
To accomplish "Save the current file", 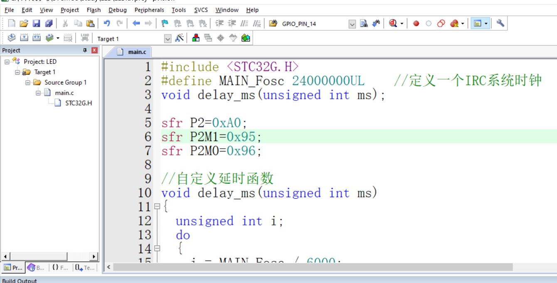I will tap(37, 24).
